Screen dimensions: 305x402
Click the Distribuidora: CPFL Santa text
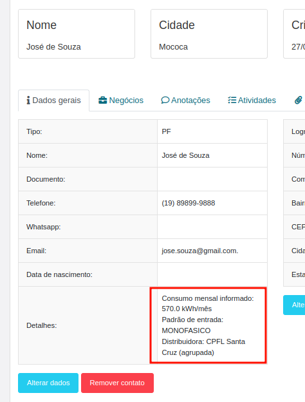(203, 341)
